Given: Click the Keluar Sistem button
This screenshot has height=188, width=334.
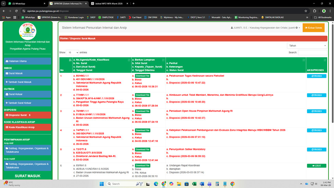Looking at the screenshot, I should tap(313, 28).
